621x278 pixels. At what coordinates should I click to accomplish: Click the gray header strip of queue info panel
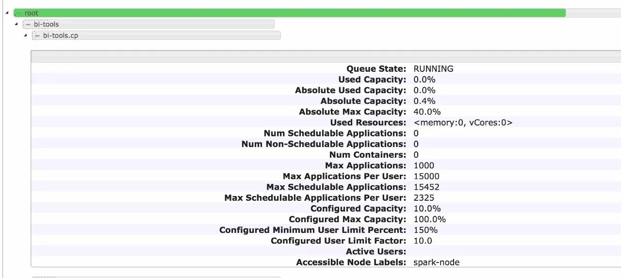(326, 57)
